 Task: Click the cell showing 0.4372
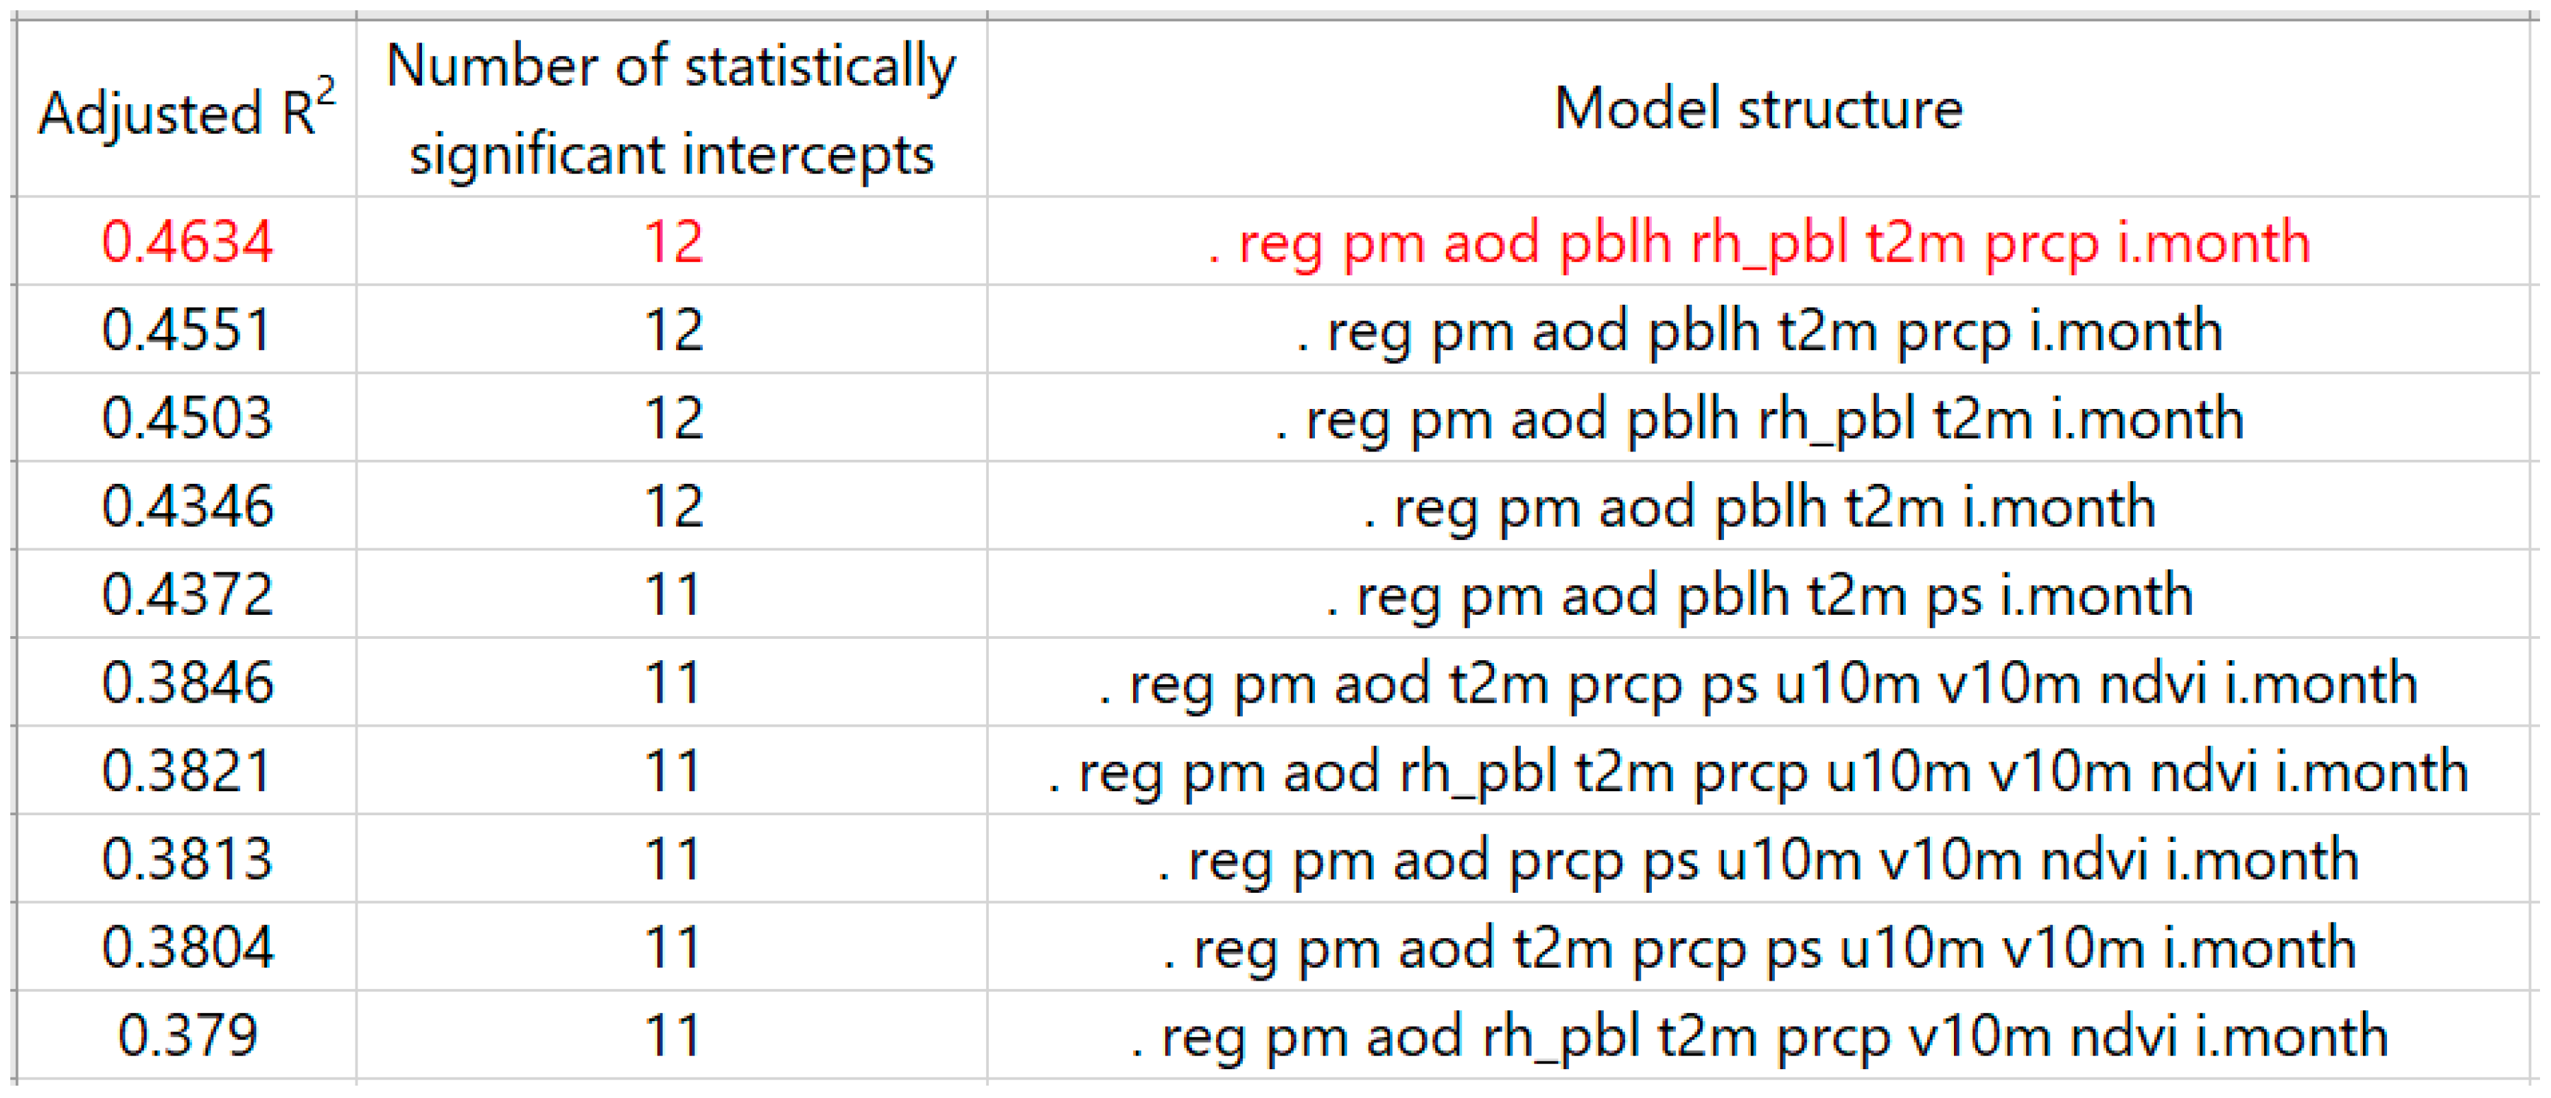click(x=186, y=594)
